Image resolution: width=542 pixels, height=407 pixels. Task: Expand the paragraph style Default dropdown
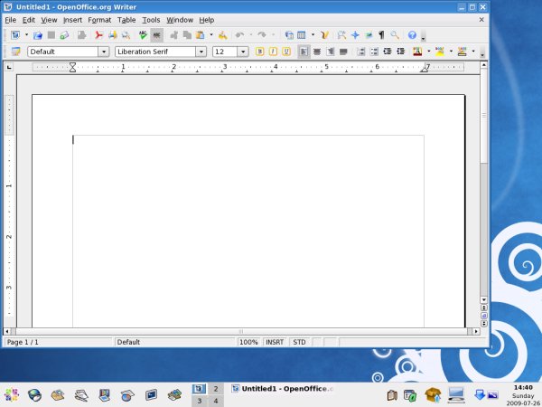(103, 52)
